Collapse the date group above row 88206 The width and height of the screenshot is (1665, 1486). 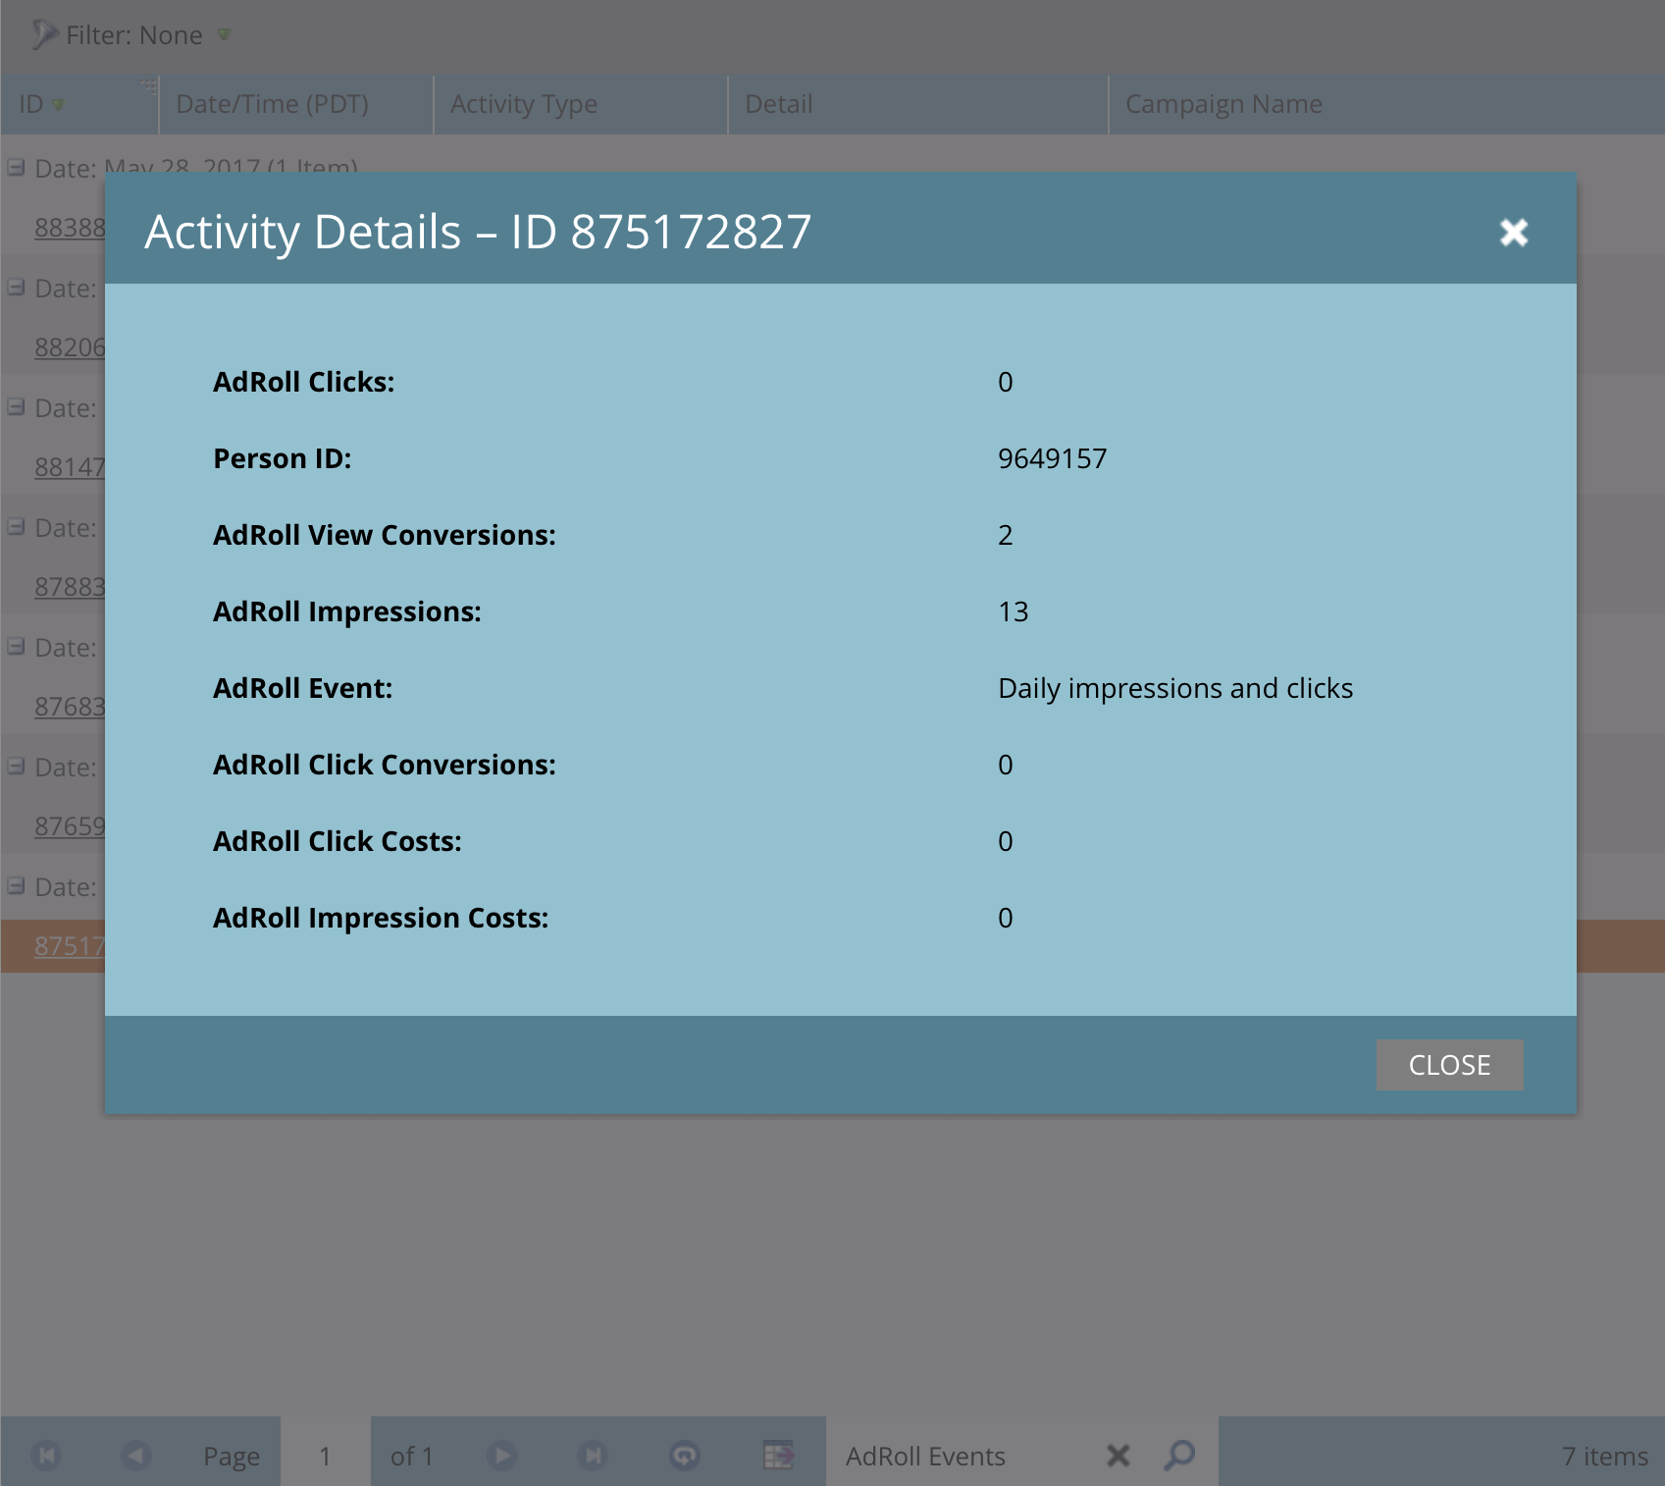[x=16, y=287]
